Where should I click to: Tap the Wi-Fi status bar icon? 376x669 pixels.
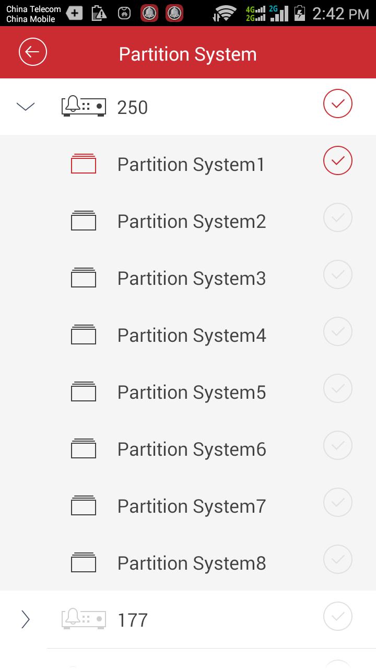[x=225, y=14]
